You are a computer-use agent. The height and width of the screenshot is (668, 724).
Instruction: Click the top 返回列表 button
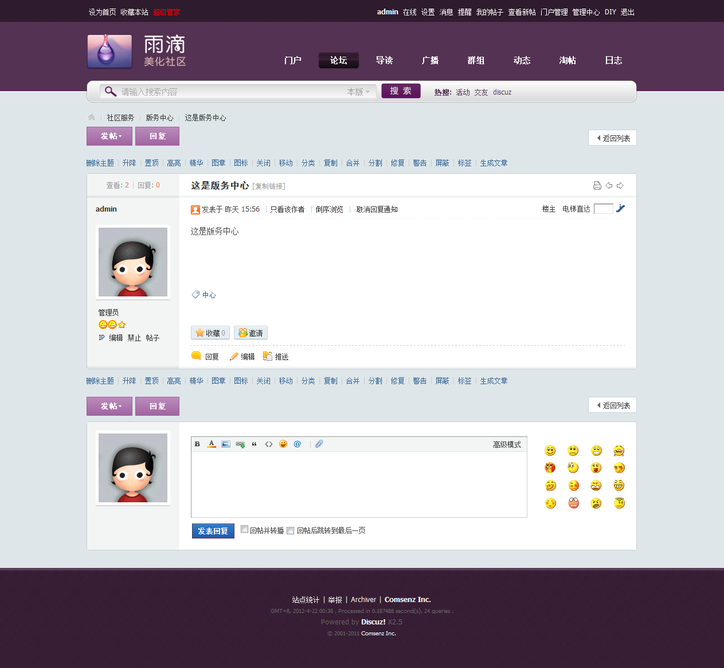pyautogui.click(x=612, y=138)
